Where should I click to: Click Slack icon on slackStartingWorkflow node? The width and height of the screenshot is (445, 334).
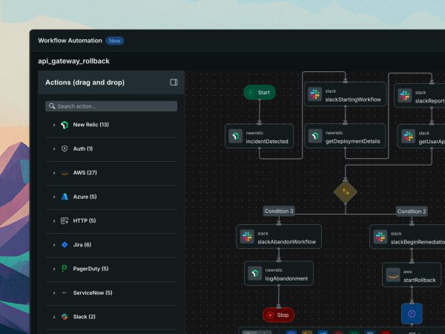[315, 94]
